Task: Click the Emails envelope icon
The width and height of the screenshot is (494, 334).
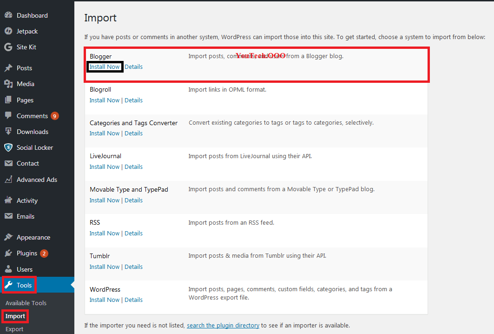Action: pyautogui.click(x=8, y=216)
